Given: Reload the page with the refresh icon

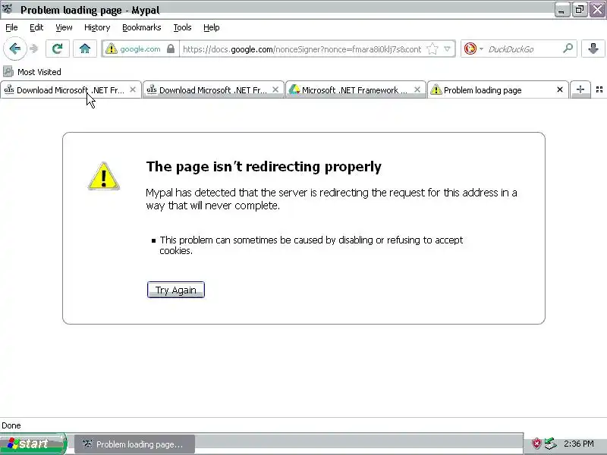Looking at the screenshot, I should coord(58,49).
